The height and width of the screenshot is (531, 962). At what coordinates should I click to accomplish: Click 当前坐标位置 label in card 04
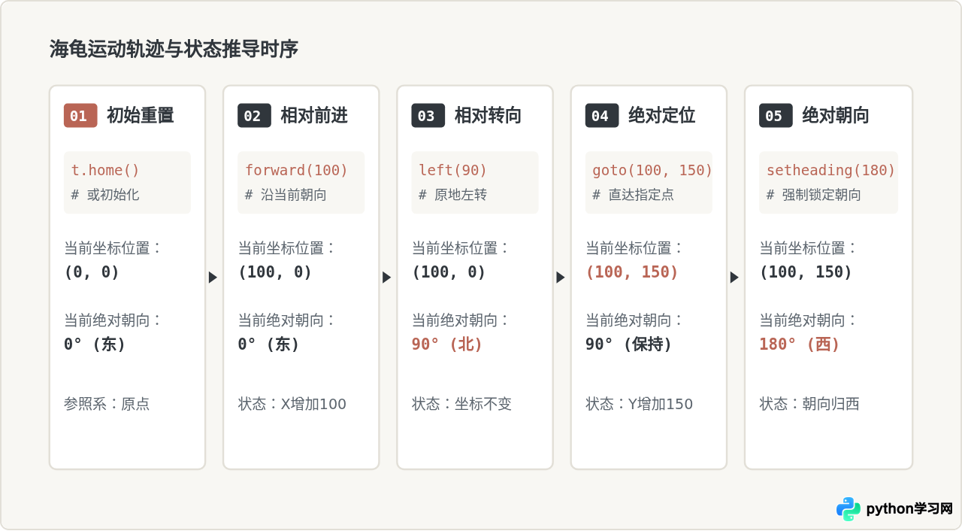pos(635,247)
